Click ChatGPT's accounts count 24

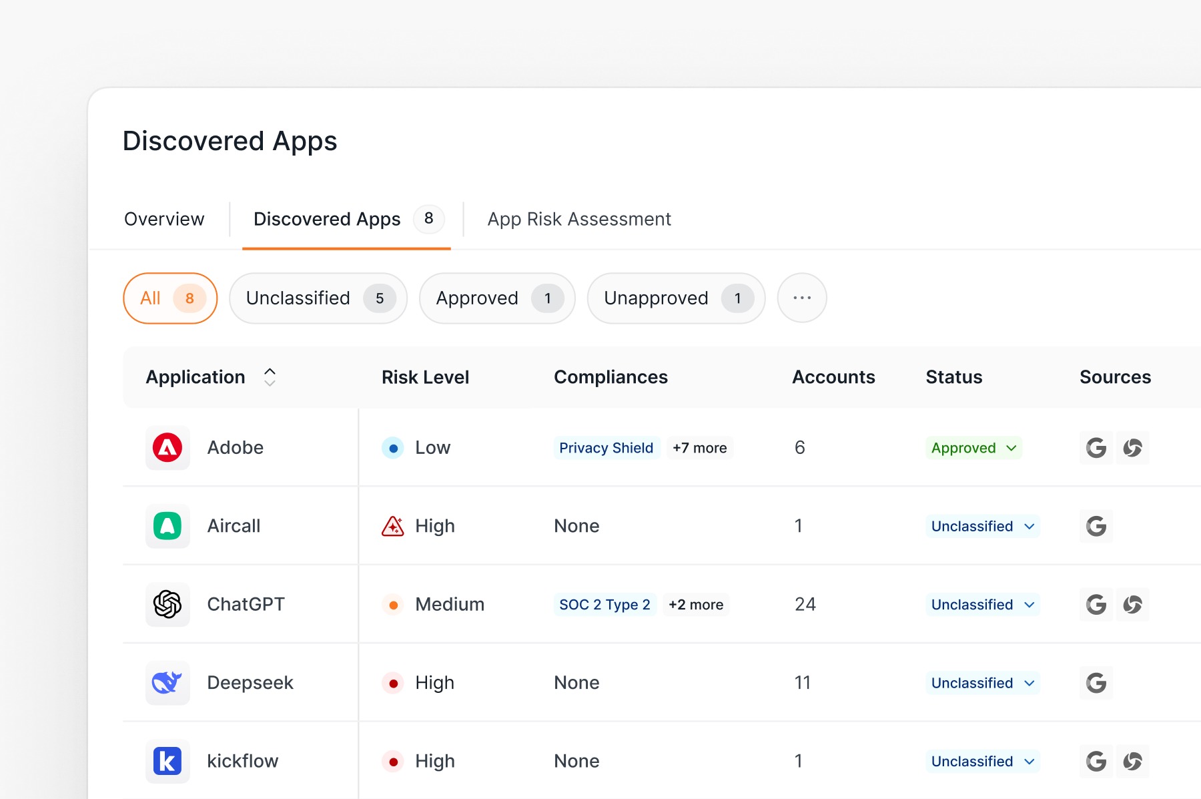[805, 605]
